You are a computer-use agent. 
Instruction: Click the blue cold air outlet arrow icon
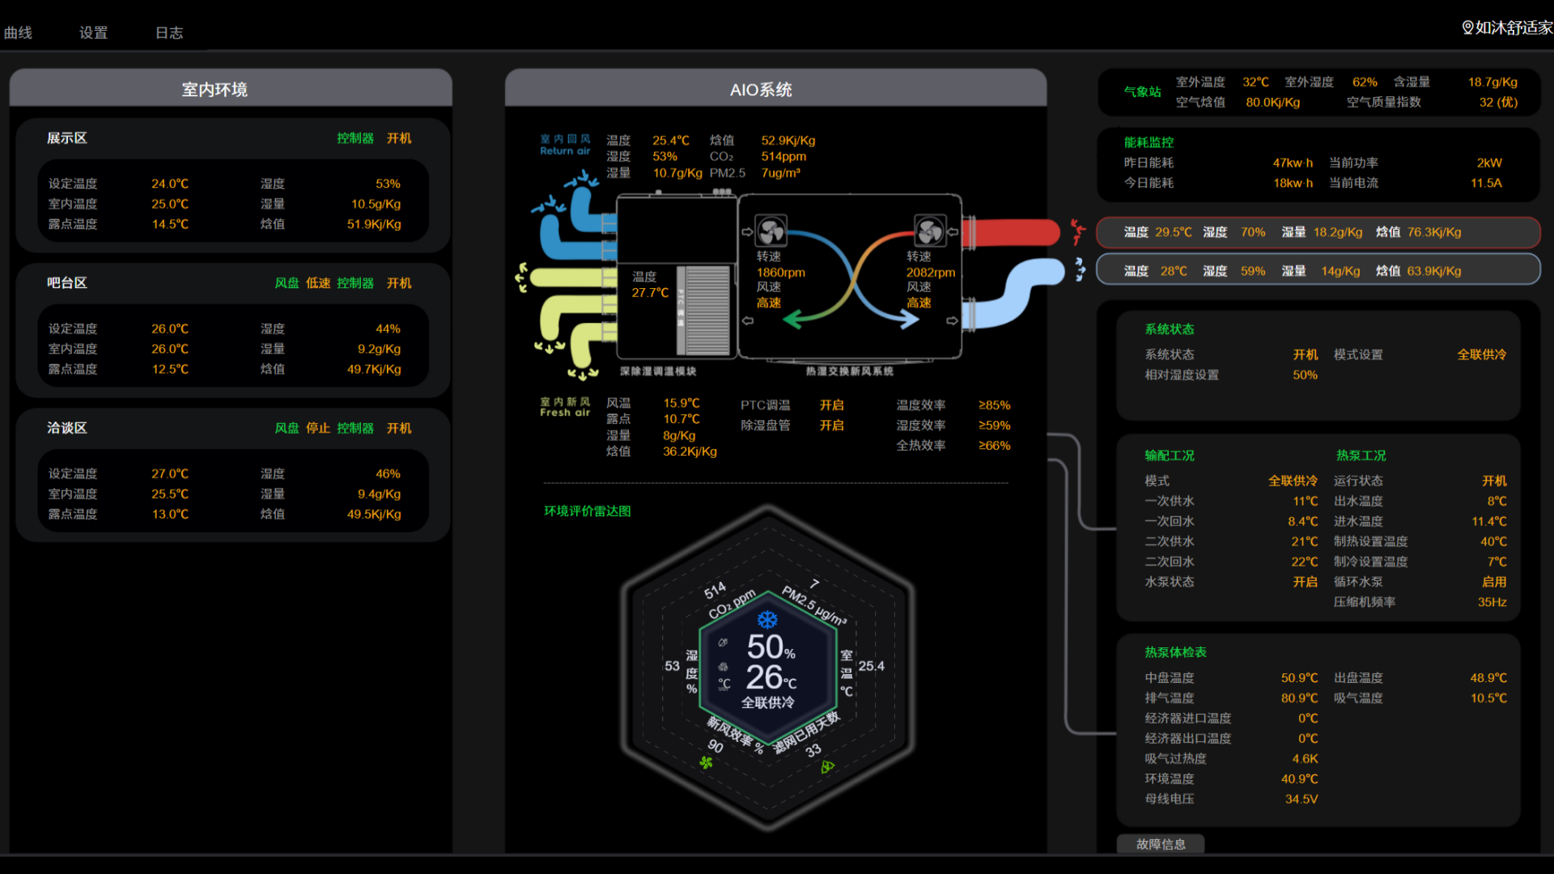pyautogui.click(x=1080, y=269)
